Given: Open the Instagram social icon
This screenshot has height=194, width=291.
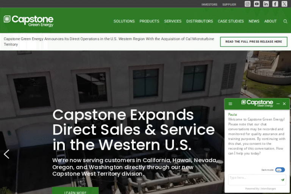Looking at the screenshot, I should click(x=247, y=4).
